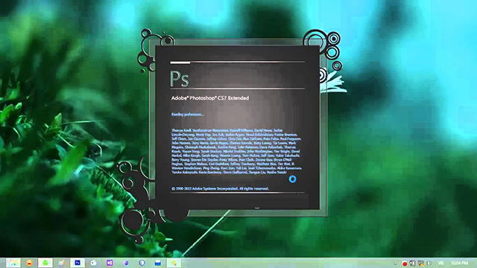Image resolution: width=477 pixels, height=268 pixels.
Task: Open the orange-red round taskbar icon
Action: pos(29,263)
